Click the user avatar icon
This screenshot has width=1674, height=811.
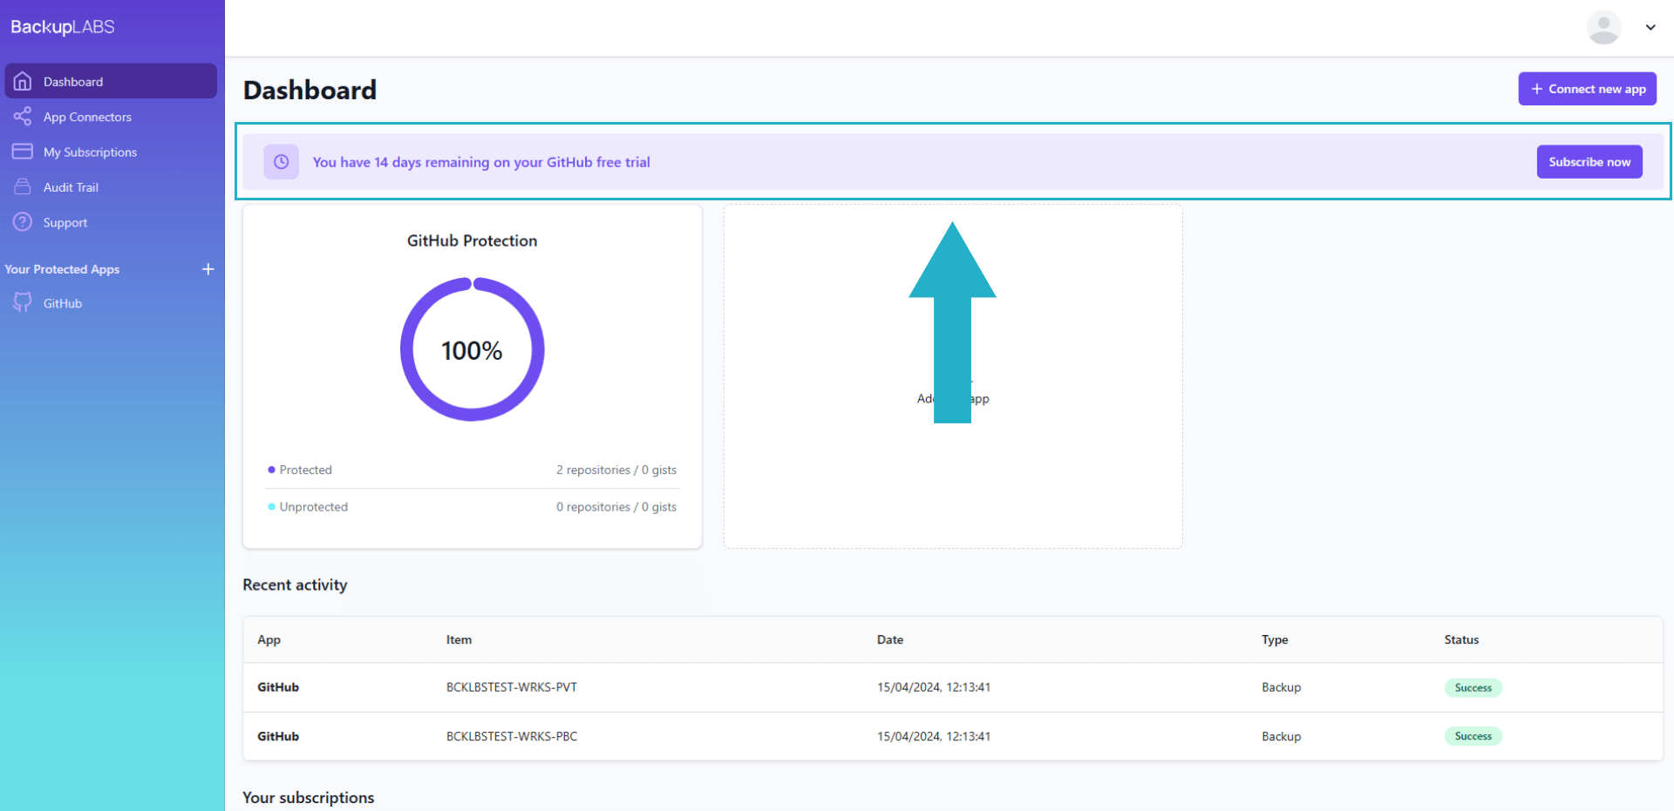(x=1603, y=27)
